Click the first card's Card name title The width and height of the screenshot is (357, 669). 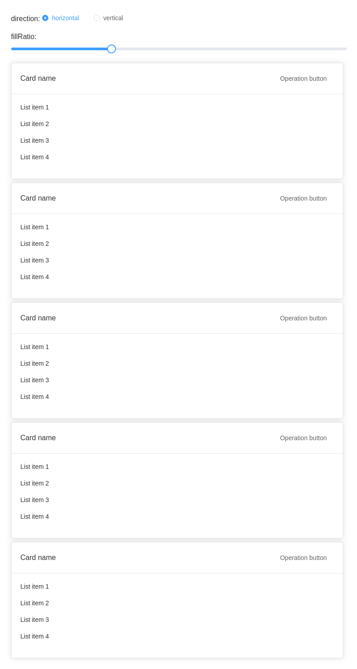38,79
